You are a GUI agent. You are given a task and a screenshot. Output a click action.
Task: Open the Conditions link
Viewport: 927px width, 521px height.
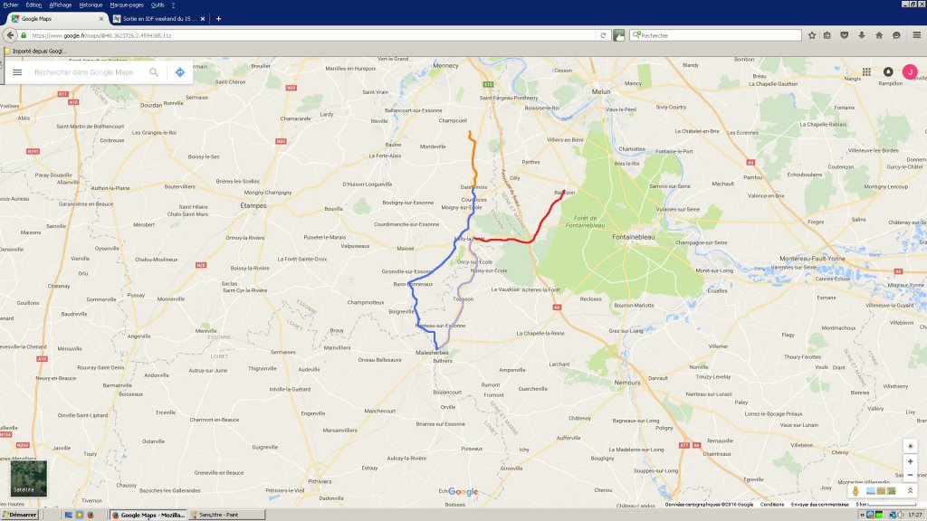[x=771, y=505]
